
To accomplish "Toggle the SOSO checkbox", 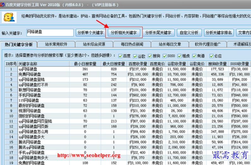I will pyautogui.click(x=164, y=56).
